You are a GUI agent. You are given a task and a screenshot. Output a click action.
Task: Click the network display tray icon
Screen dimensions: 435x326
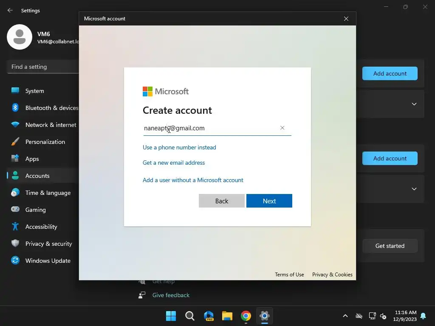click(372, 316)
